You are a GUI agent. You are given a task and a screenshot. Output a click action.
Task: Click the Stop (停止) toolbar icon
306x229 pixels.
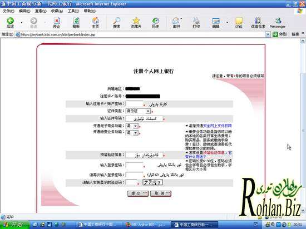click(x=57, y=21)
